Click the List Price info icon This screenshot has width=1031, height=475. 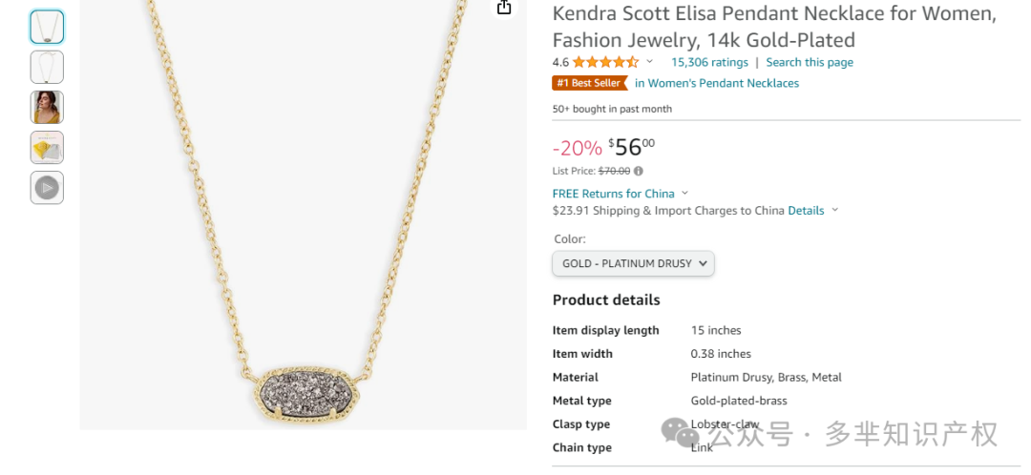tap(639, 171)
